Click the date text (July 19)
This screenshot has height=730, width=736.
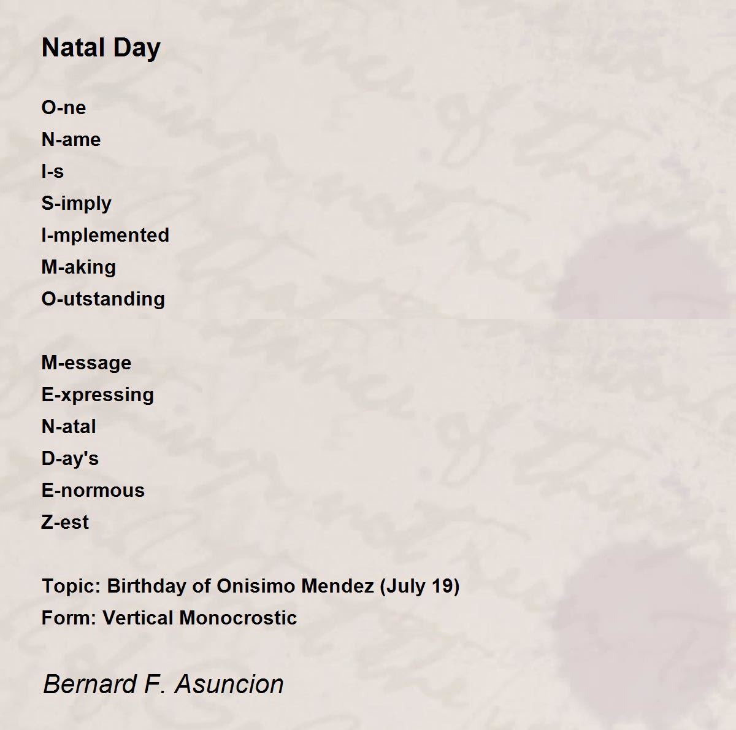click(420, 586)
